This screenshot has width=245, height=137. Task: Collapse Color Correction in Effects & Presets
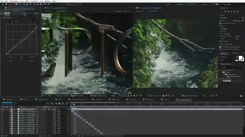tap(220, 79)
